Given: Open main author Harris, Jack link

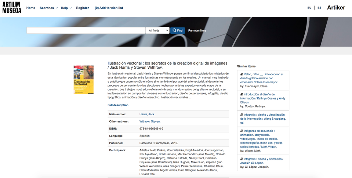Looking at the screenshot, I should coord(147,114).
